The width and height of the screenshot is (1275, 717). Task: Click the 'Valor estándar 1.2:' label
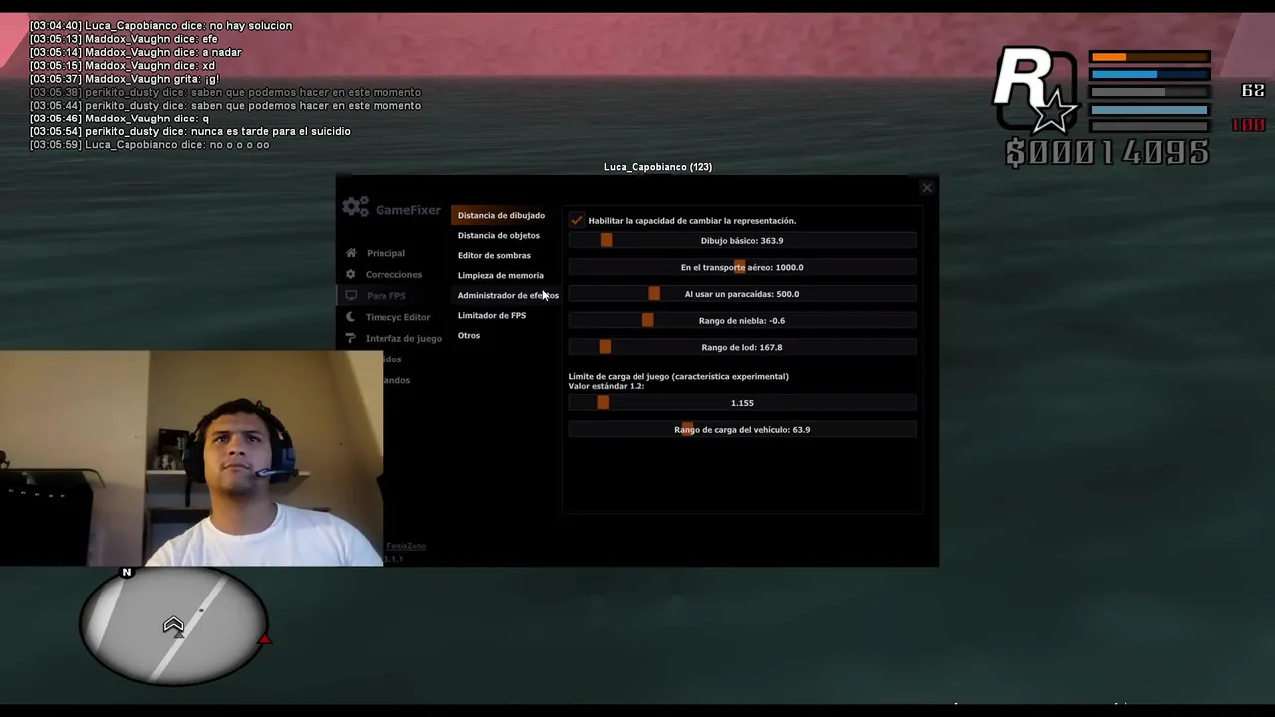coord(606,386)
